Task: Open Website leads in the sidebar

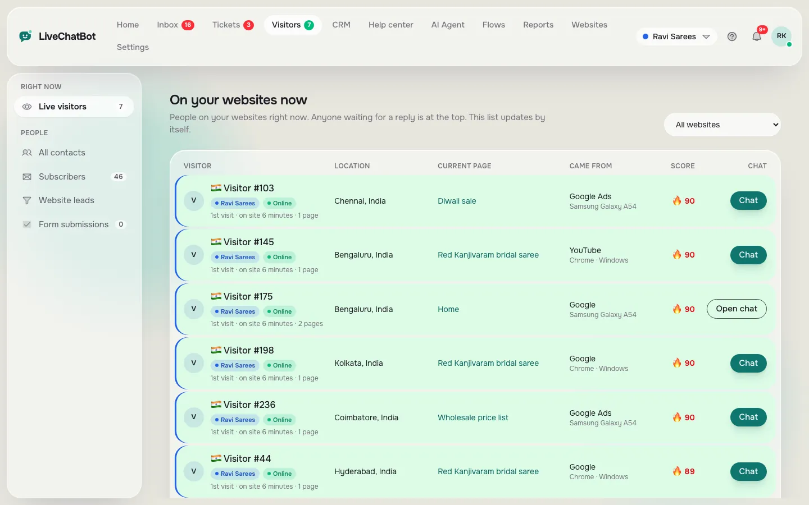Action: click(74, 200)
